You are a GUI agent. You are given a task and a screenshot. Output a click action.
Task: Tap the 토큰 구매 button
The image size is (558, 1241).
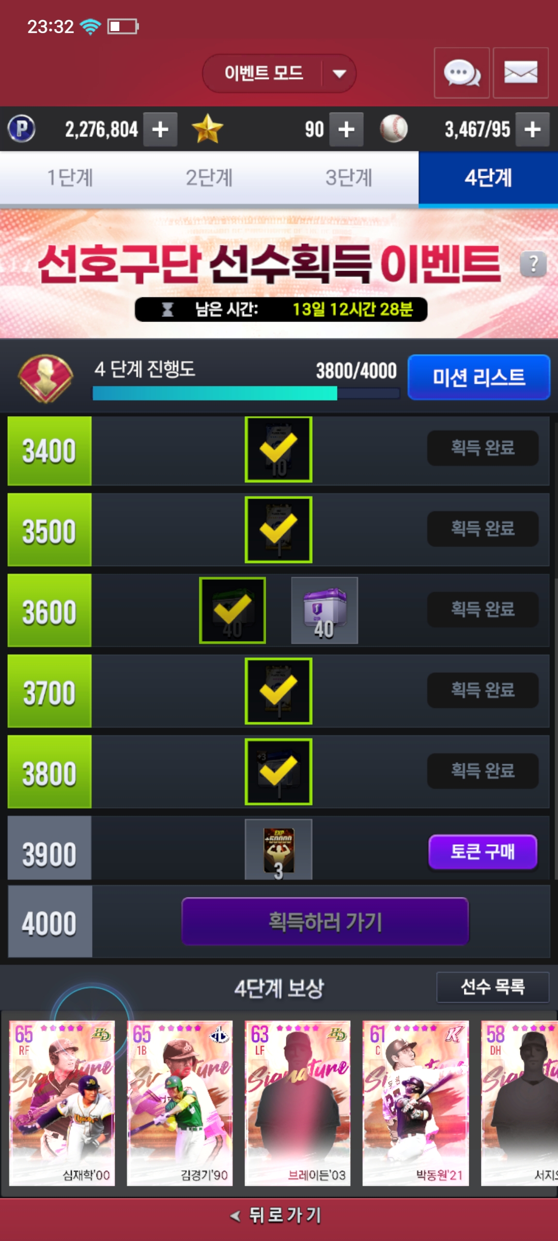tap(483, 852)
